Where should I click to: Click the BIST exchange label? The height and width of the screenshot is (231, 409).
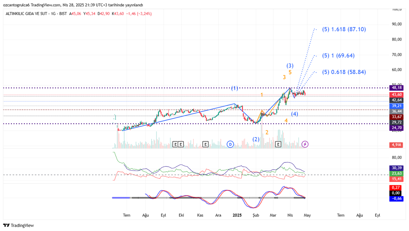(x=63, y=14)
